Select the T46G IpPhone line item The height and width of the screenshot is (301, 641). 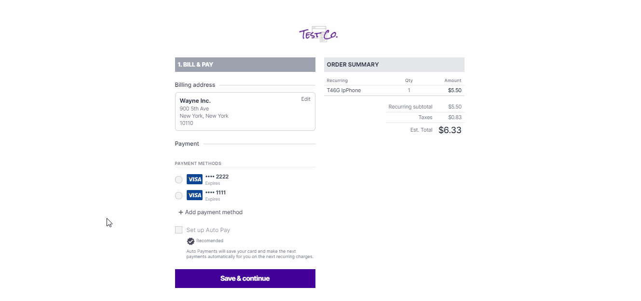coord(344,90)
